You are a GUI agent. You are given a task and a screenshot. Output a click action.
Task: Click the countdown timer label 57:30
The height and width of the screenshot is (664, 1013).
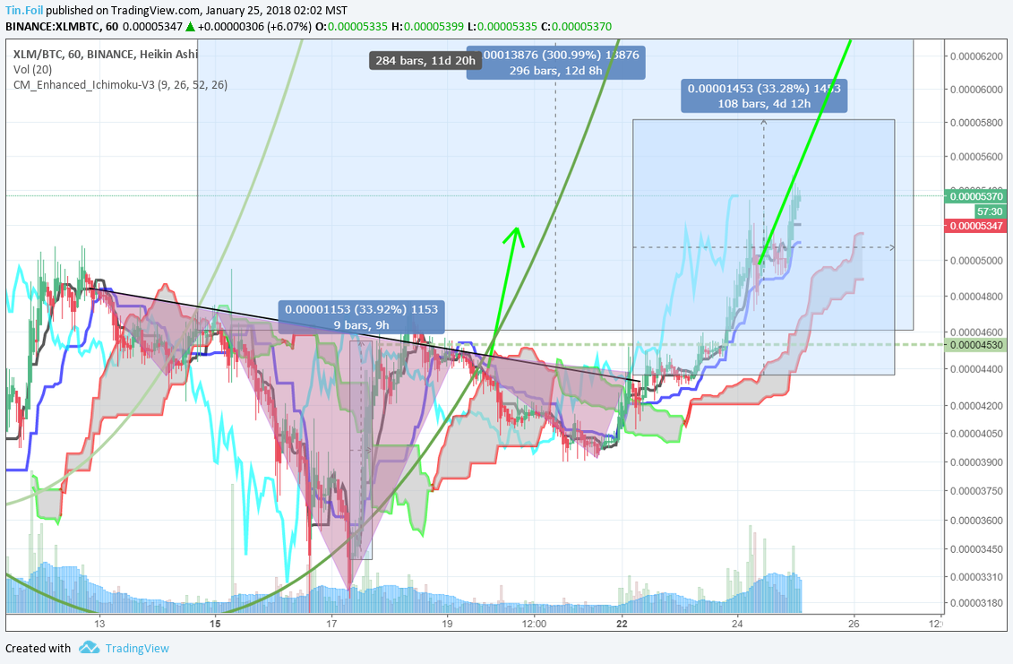tap(990, 211)
